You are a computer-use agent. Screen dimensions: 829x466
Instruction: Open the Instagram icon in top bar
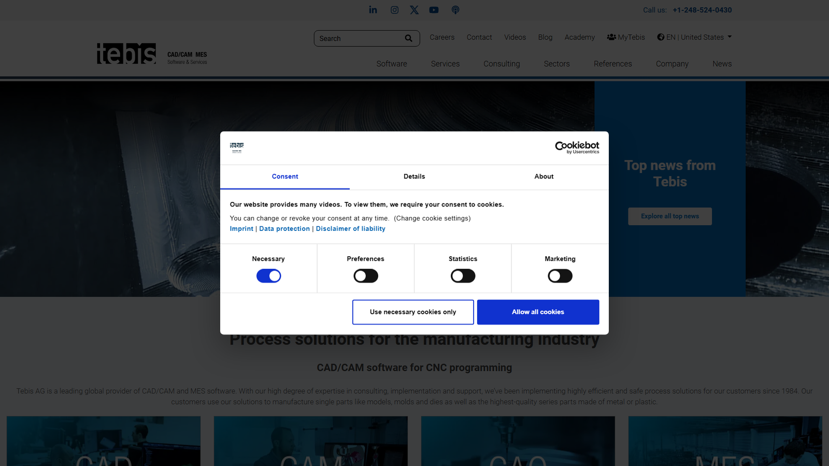tap(394, 10)
